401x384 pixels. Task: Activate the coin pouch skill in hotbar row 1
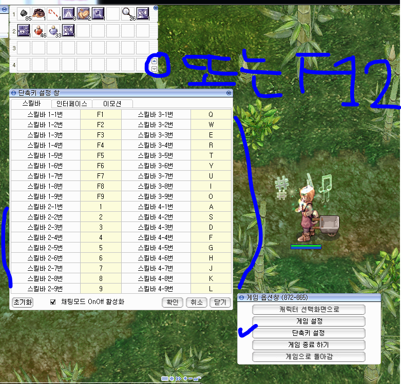click(x=83, y=13)
